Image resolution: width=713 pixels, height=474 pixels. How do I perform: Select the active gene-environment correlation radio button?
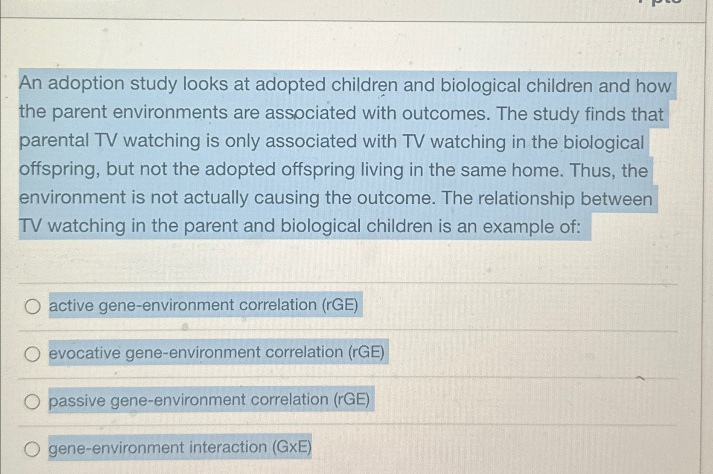point(32,305)
